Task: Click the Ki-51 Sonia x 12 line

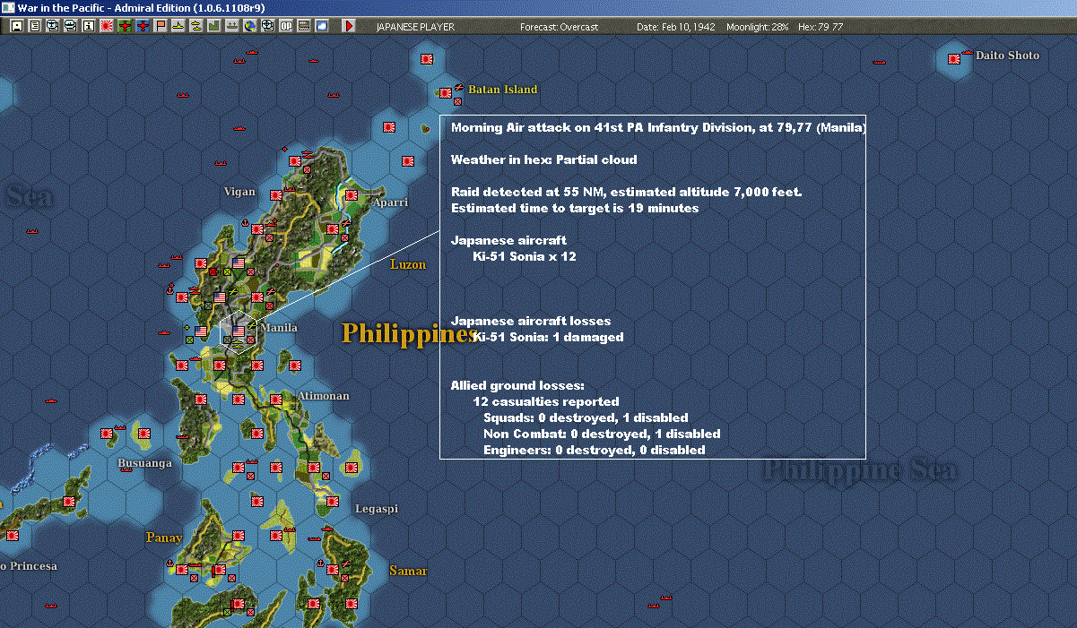Action: click(525, 256)
